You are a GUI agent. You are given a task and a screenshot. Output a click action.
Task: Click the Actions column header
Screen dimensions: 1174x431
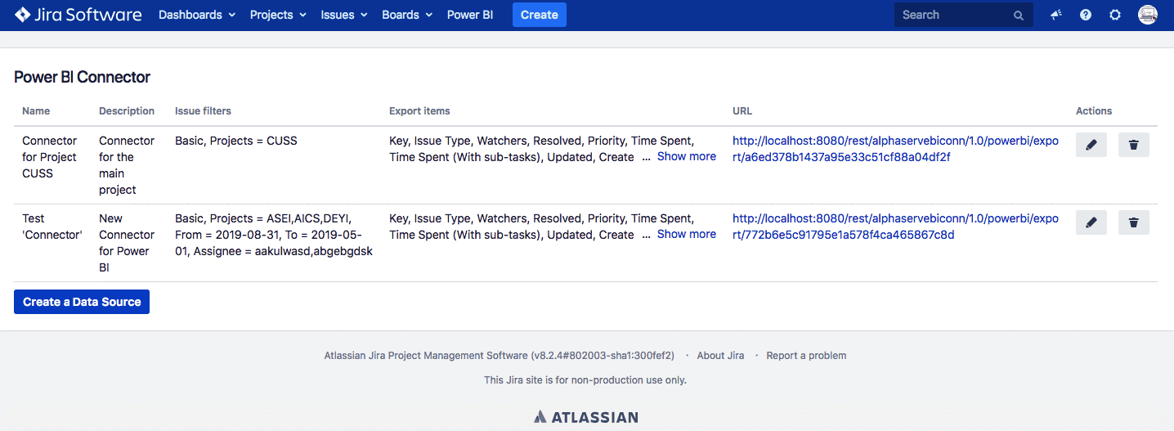click(1094, 111)
